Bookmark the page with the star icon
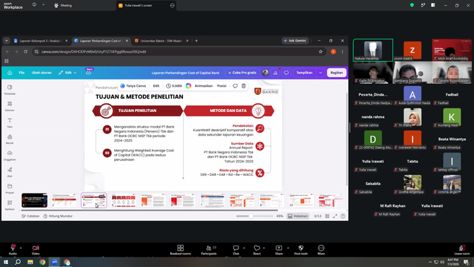Image resolution: width=474 pixels, height=267 pixels. 321,52
